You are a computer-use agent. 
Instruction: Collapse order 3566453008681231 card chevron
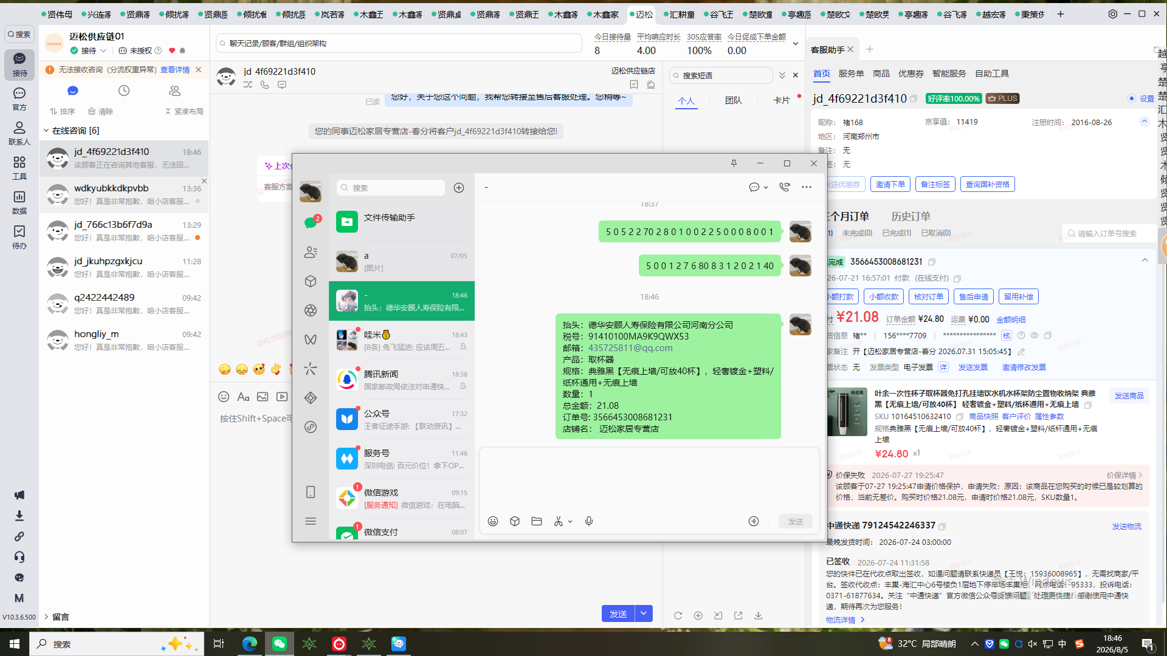point(1145,260)
